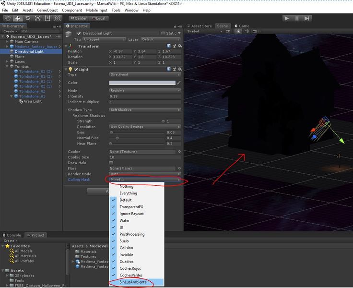Open the Window menu
The width and height of the screenshot is (353, 288).
coord(131,10)
